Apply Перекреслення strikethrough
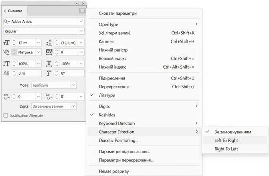Image resolution: width=269 pixels, height=176 pixels. [144, 87]
